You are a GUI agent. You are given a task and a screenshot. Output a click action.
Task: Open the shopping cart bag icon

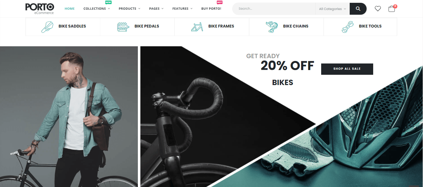(392, 9)
